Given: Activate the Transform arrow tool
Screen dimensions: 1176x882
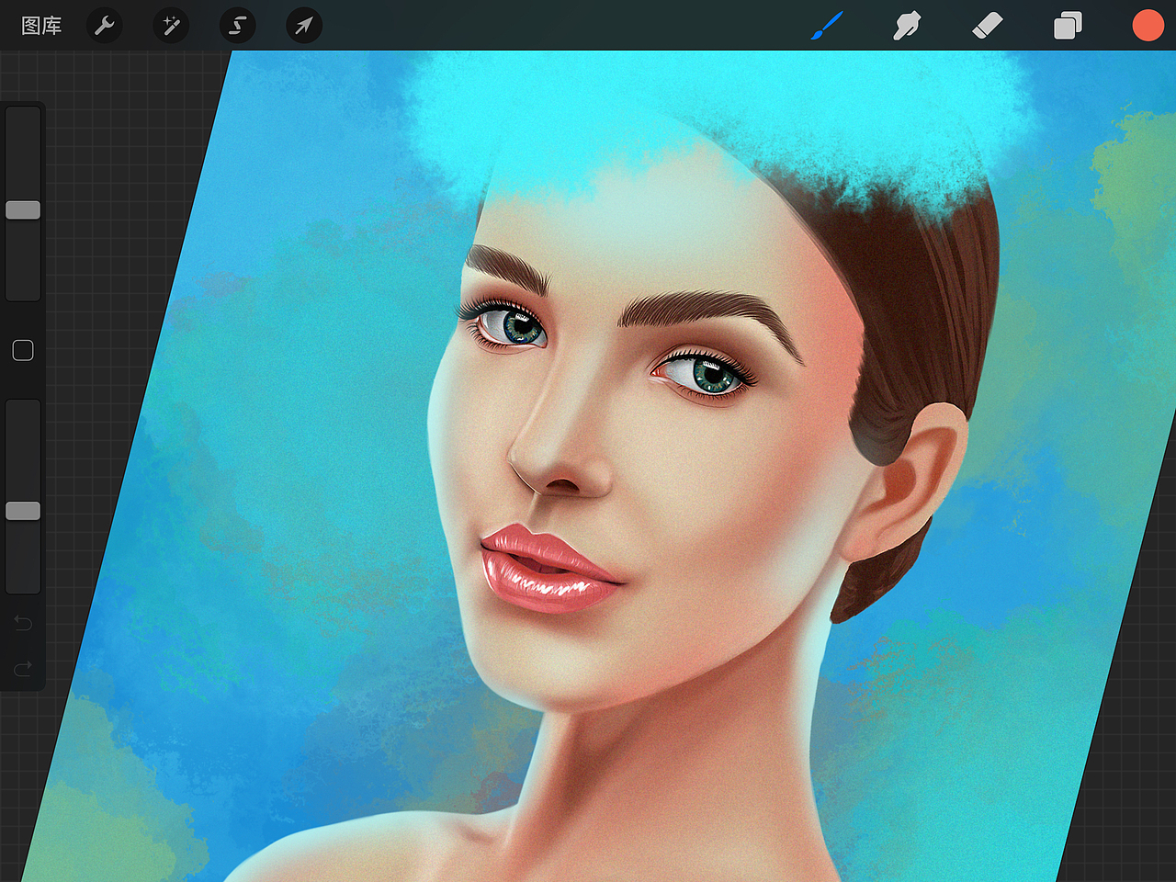Looking at the screenshot, I should tap(303, 26).
